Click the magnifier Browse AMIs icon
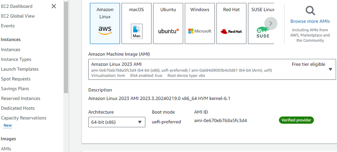Viewport: 337px width, 152px height. click(310, 11)
